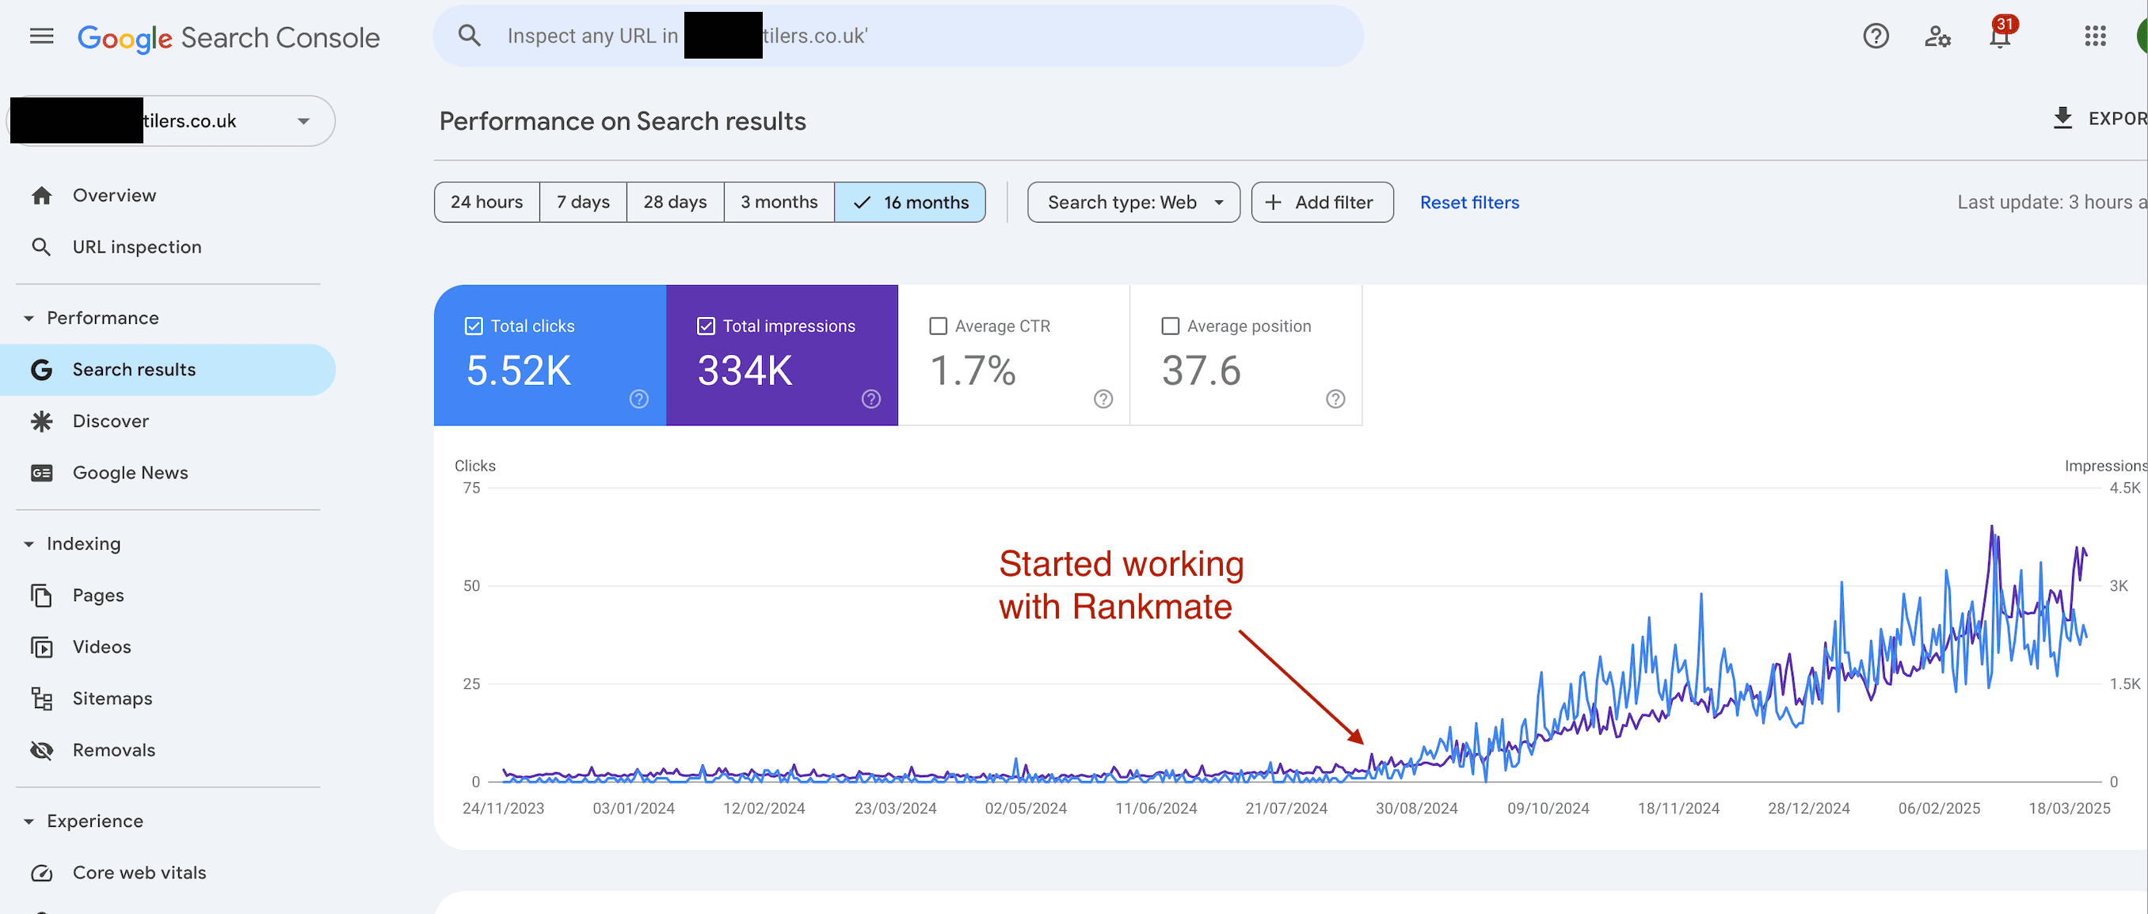Select the Discover report
The width and height of the screenshot is (2148, 914).
[111, 421]
